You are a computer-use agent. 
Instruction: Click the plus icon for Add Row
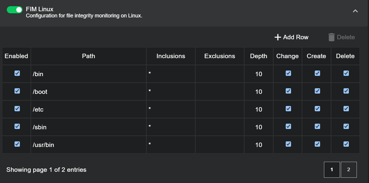[277, 37]
